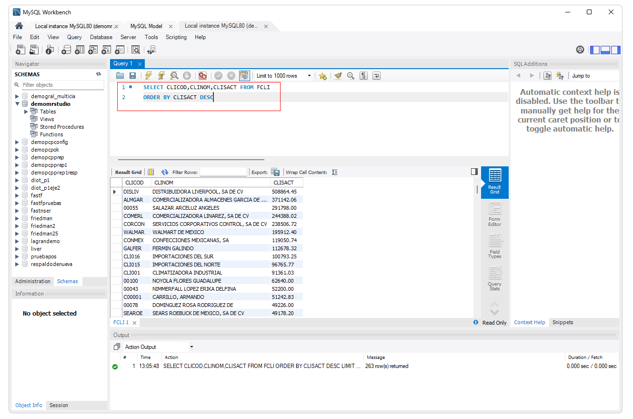Viewport: 633px width, 419px height.
Task: Open script file in query editor
Action: (120, 75)
